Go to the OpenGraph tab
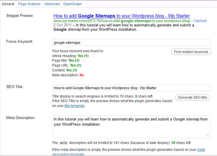Viewport: 217px width, 156px height. click(x=72, y=4)
